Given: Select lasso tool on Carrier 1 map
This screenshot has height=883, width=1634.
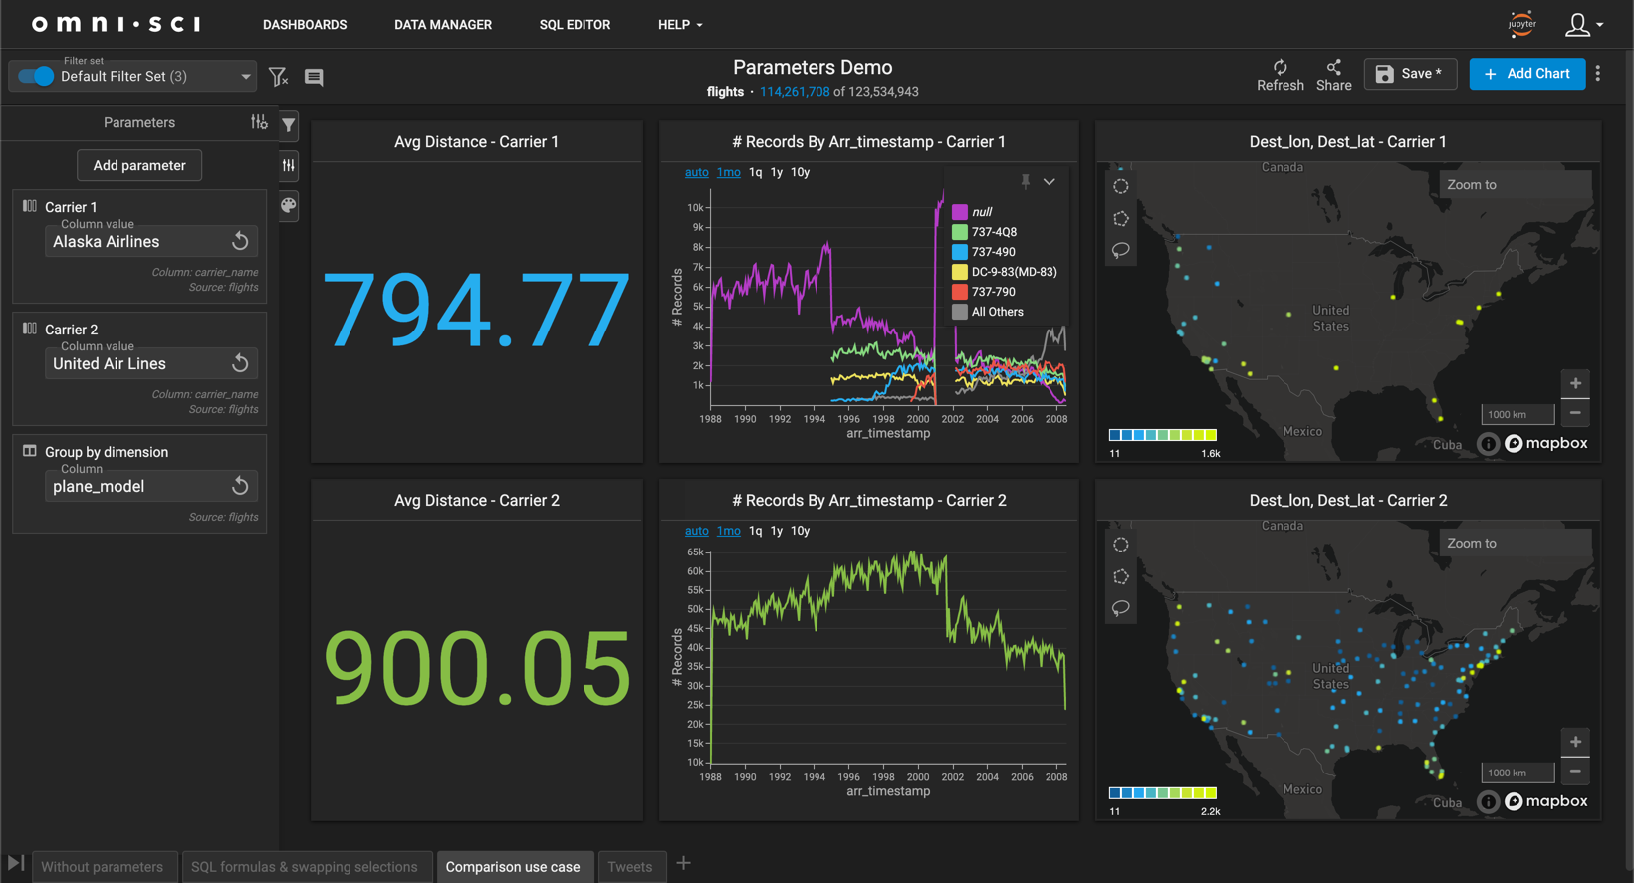Looking at the screenshot, I should pos(1121,250).
